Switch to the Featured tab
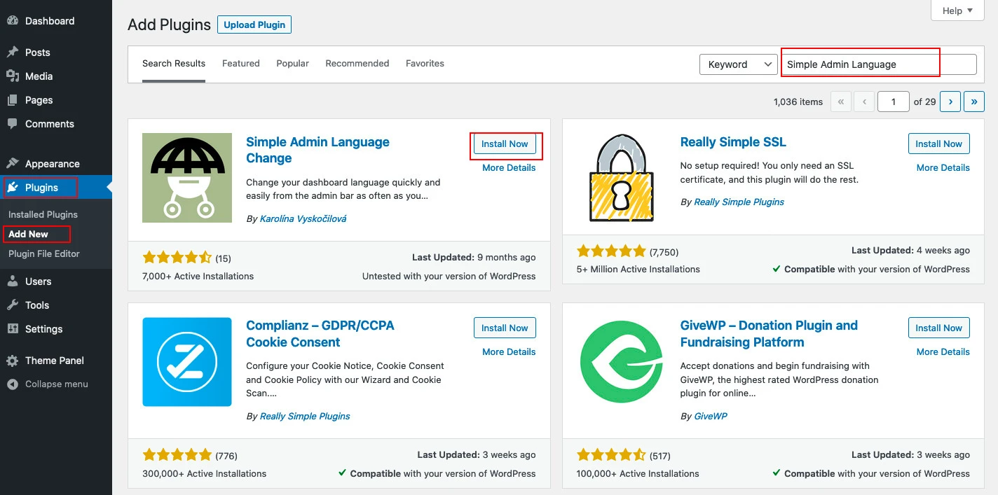The height and width of the screenshot is (495, 998). point(241,64)
